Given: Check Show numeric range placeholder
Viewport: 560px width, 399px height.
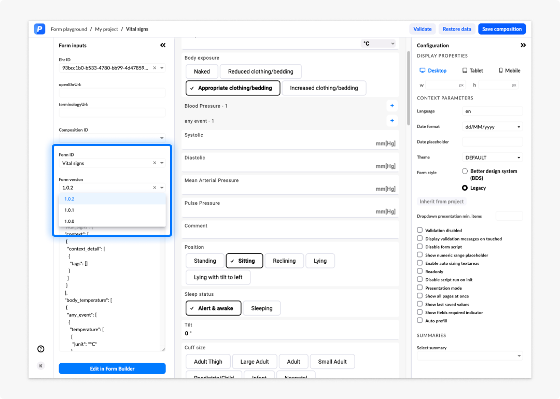Looking at the screenshot, I should click(419, 255).
